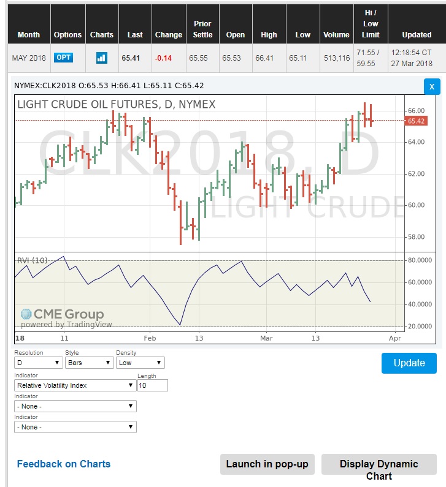Open the Style dropdown showing Bars
The height and width of the screenshot is (487, 446).
point(90,363)
